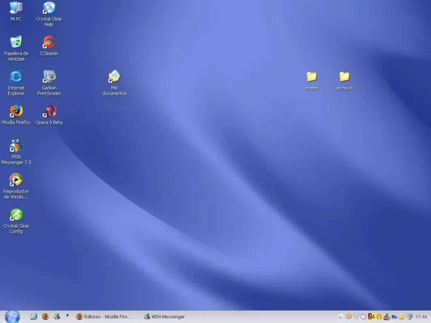Select the Crystal Clear Help shortcut

point(49,14)
